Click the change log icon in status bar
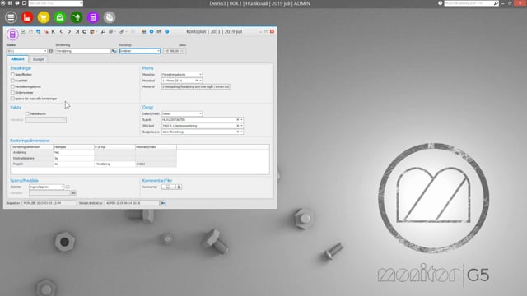This screenshot has width=527, height=296. (x=163, y=203)
